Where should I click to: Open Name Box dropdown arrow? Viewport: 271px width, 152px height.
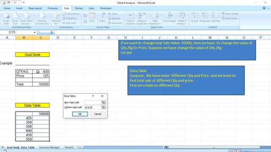34,33
